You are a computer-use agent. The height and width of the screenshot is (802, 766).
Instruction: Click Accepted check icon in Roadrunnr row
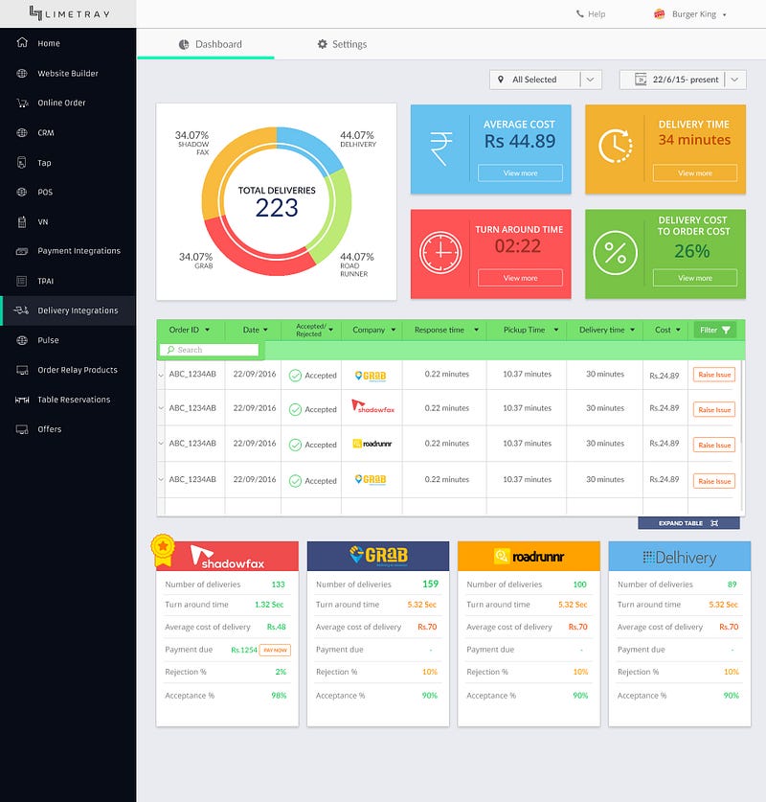pos(295,445)
